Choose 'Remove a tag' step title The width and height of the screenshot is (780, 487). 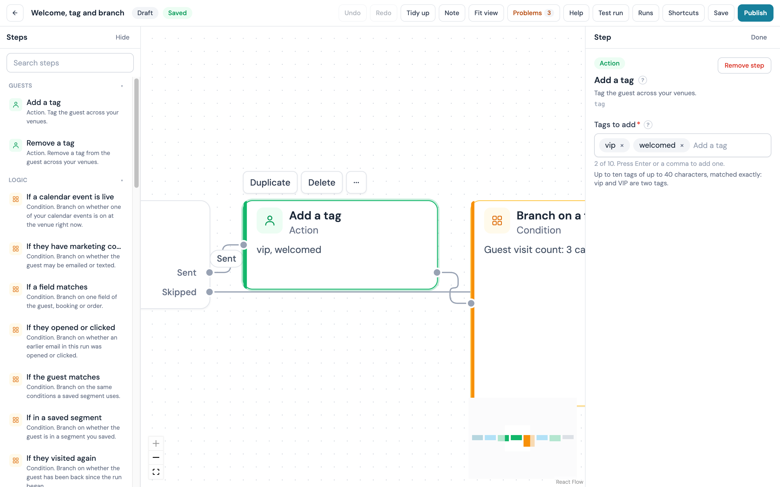point(50,143)
